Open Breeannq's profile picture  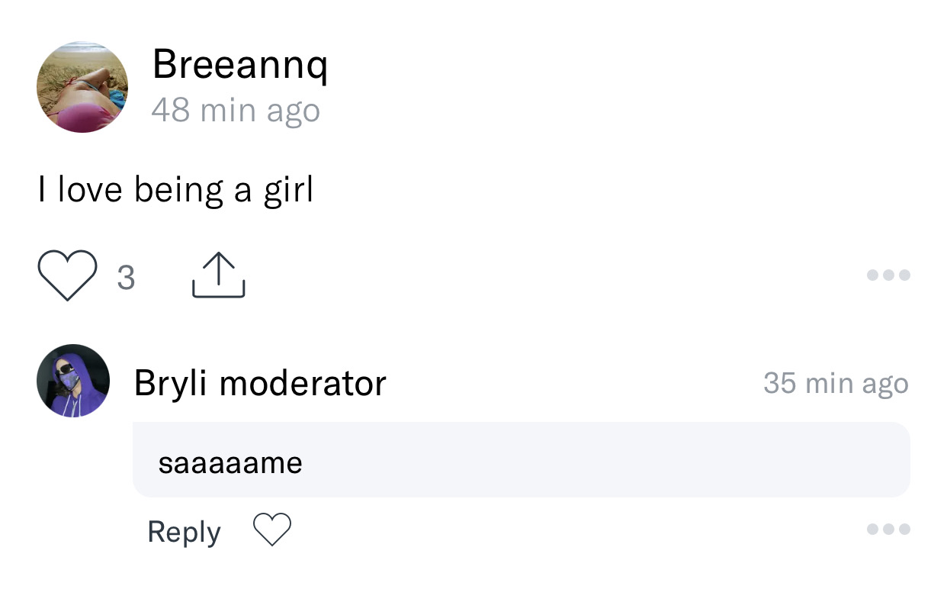[82, 87]
